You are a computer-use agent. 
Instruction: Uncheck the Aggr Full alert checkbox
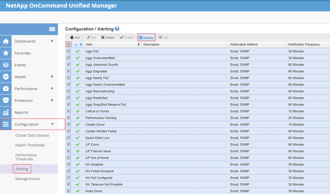[68, 51]
